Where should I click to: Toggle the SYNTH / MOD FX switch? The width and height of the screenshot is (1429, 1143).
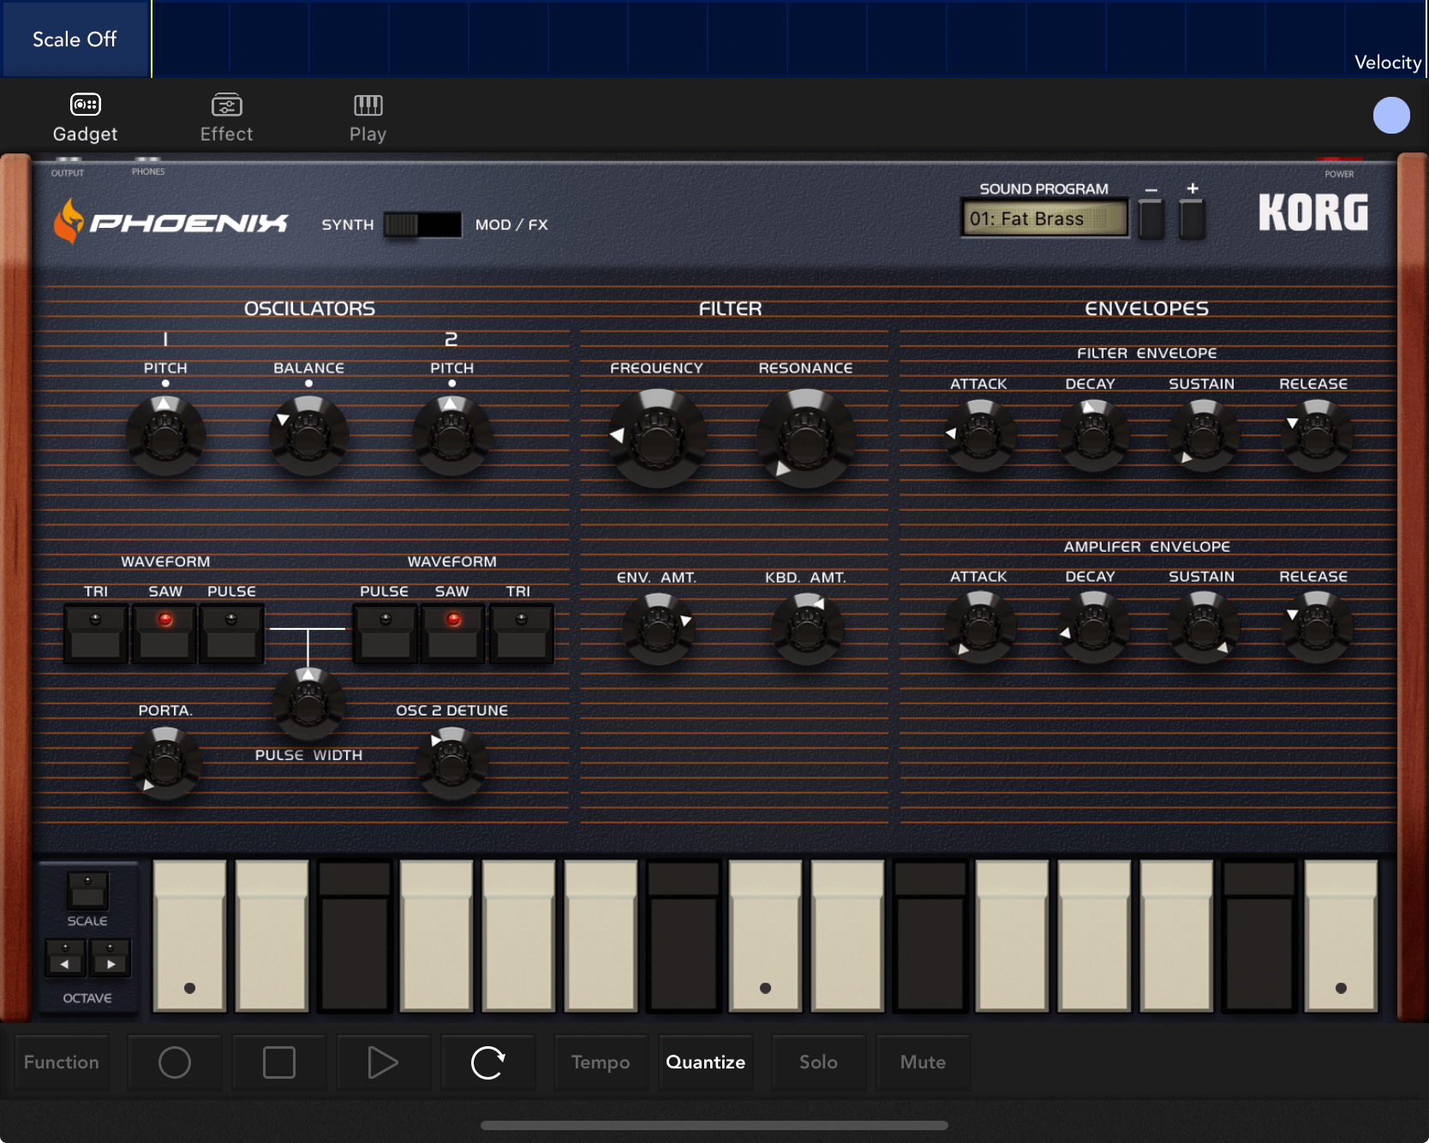422,224
